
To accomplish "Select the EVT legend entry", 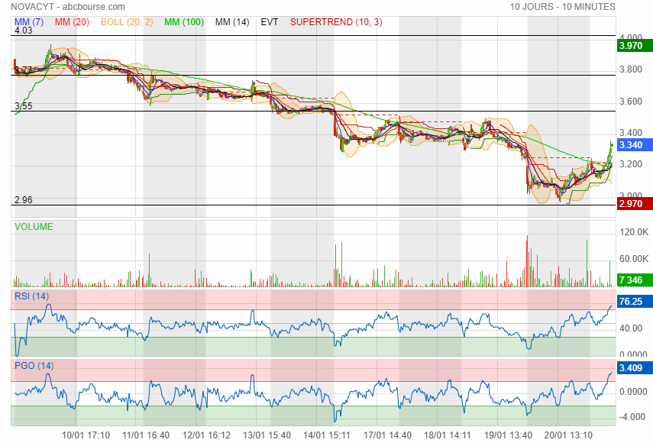I will pos(270,22).
